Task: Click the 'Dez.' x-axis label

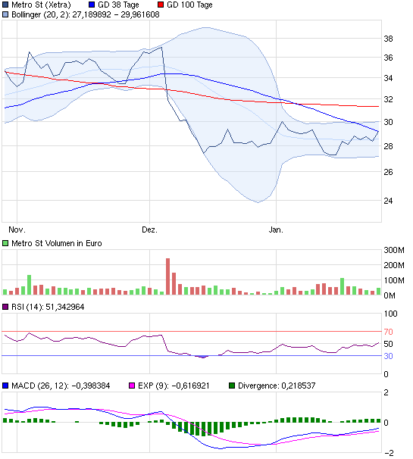Action: 149,229
